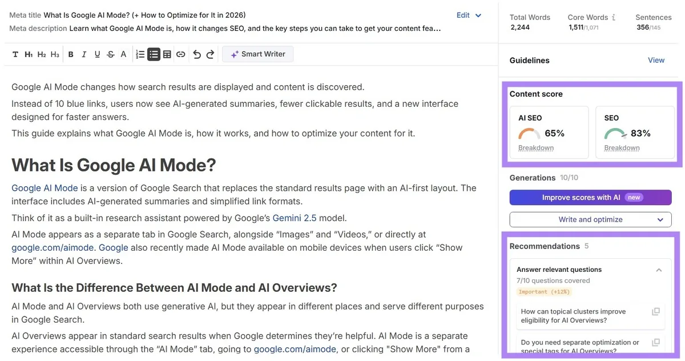Click the What Is Google AI Mode? heading
Screen dimensions: 685x361
click(114, 165)
